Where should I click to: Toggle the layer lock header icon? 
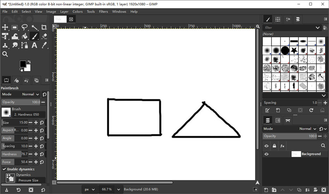point(274,146)
